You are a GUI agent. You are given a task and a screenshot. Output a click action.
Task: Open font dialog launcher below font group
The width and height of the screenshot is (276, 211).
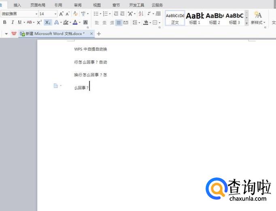88,27
